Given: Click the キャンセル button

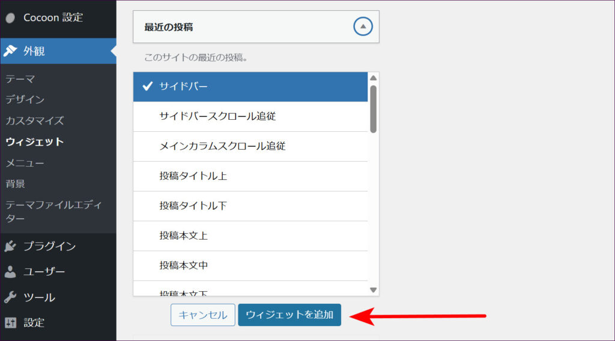Looking at the screenshot, I should tap(203, 315).
